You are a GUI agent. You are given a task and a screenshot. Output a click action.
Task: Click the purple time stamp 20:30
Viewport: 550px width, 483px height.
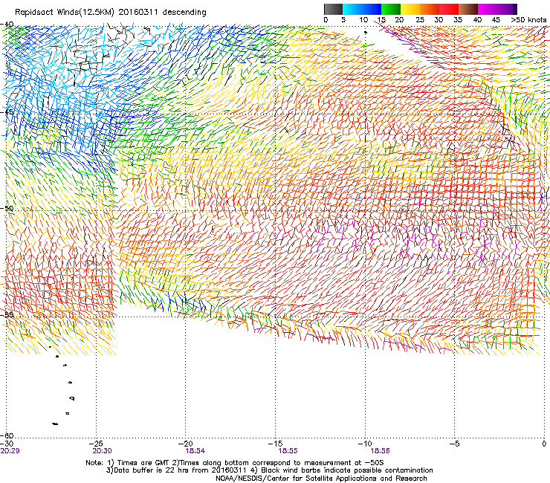(102, 451)
